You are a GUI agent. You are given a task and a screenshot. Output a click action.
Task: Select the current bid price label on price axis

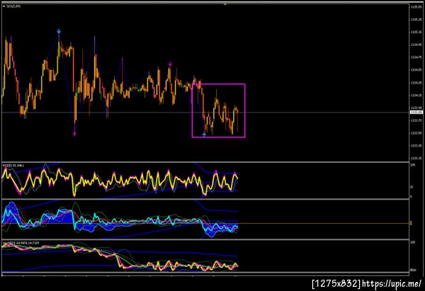pos(416,112)
